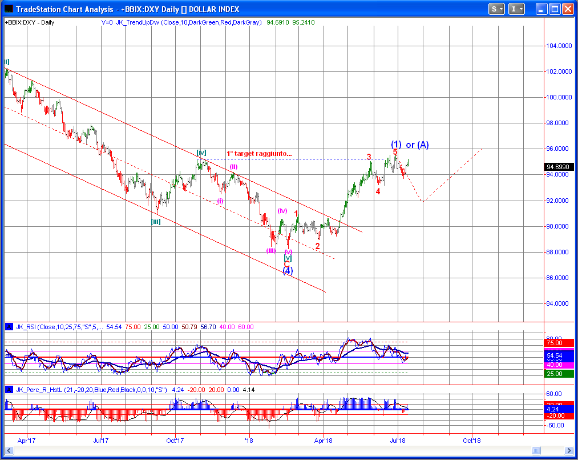
Task: Click the 104.0000 price axis label
Action: 559,46
